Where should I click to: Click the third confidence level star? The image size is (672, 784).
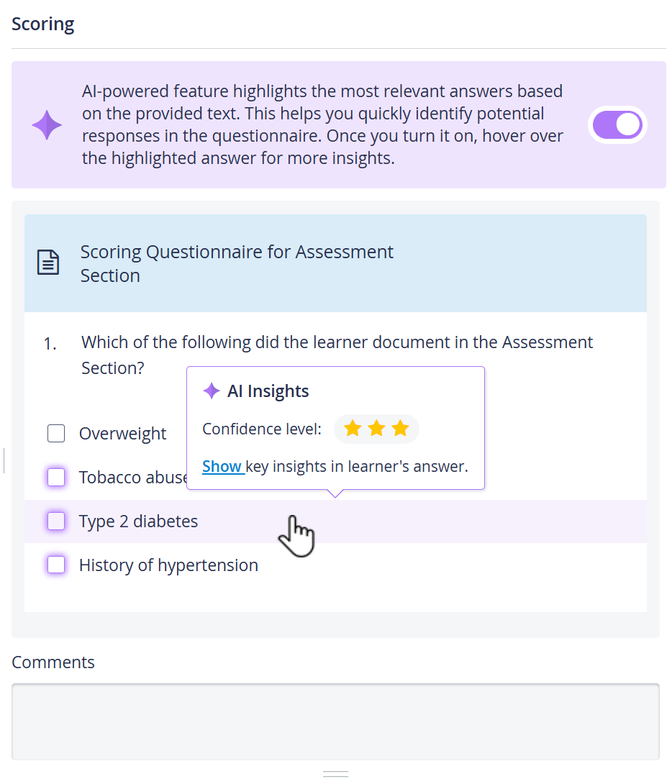[x=400, y=429]
